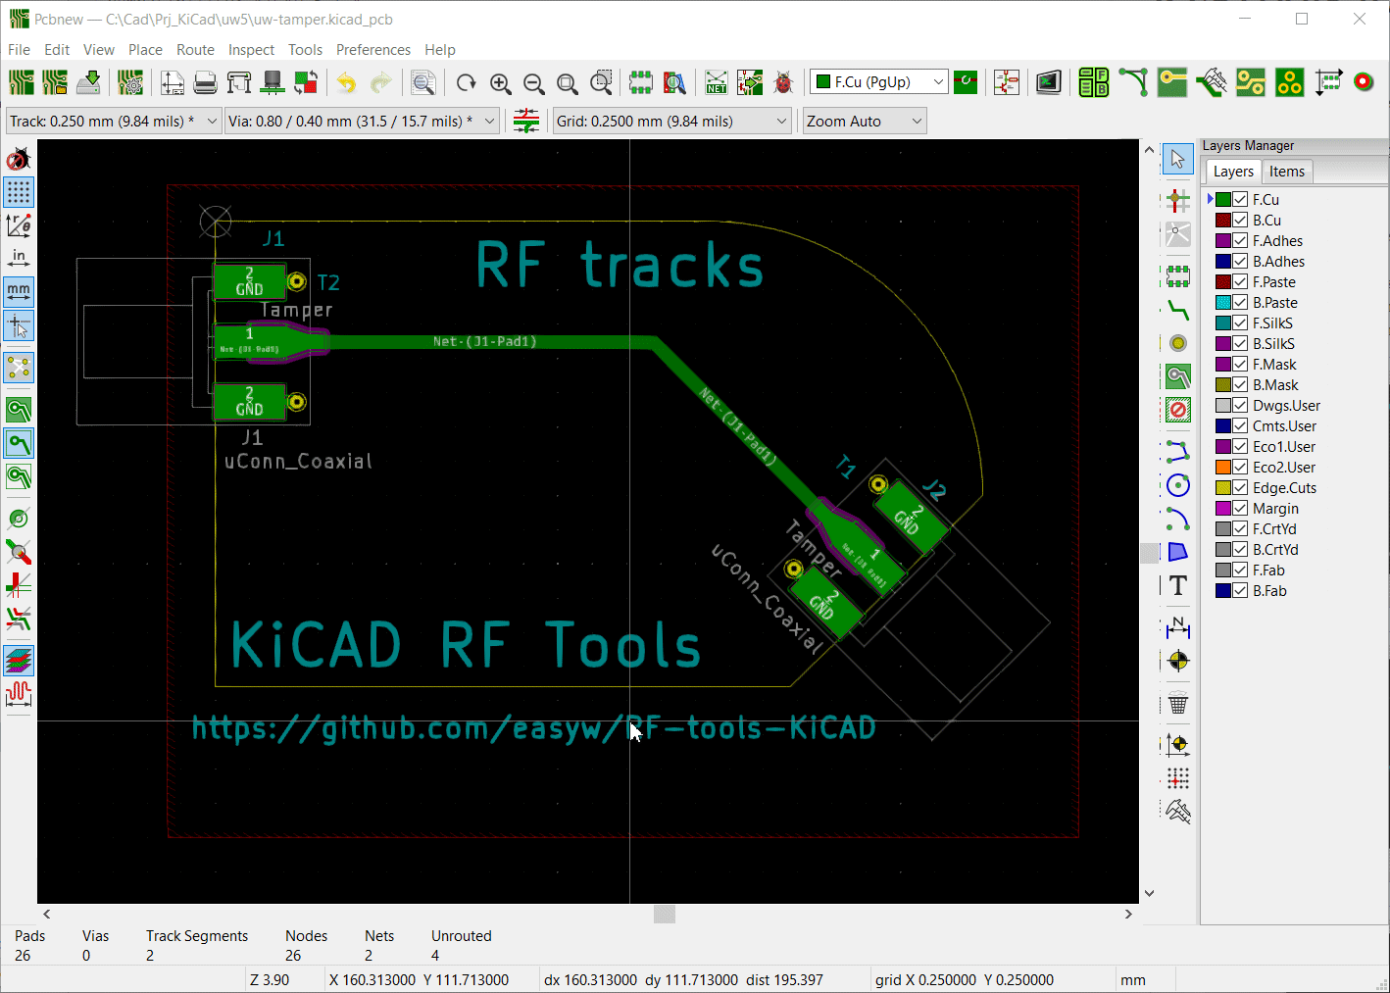1390x993 pixels.
Task: Select the Route Tracks tool
Action: pyautogui.click(x=1178, y=312)
